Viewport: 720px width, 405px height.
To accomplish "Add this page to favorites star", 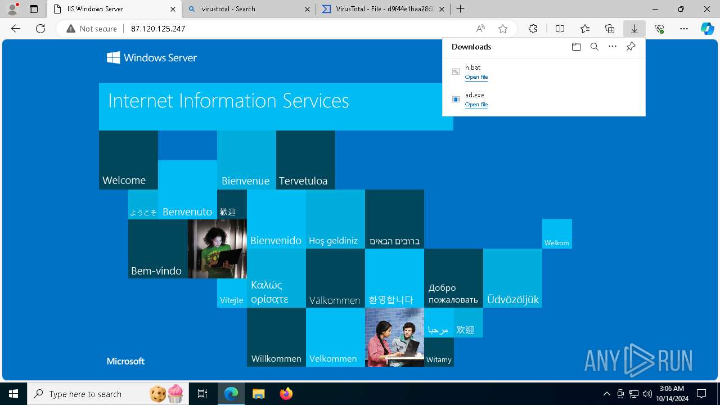I will pyautogui.click(x=503, y=29).
